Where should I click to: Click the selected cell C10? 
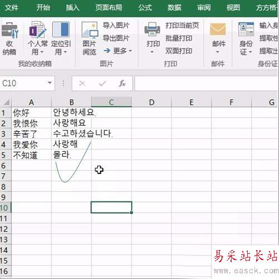(x=111, y=207)
